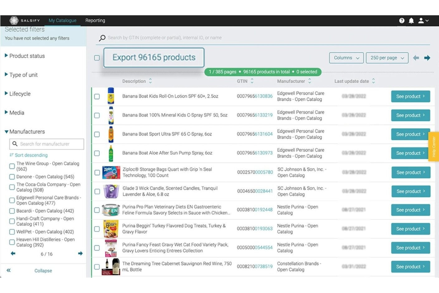Click the Collapse sidebar link

[x=43, y=271]
